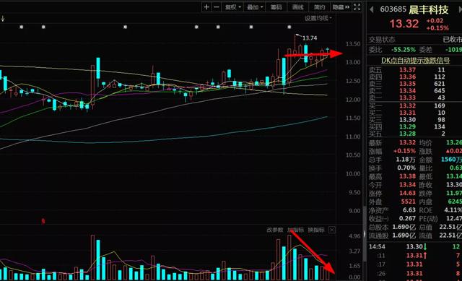This screenshot has width=462, height=281.
Task: Click the previous stock arrow beside 603685
Action: point(372,9)
